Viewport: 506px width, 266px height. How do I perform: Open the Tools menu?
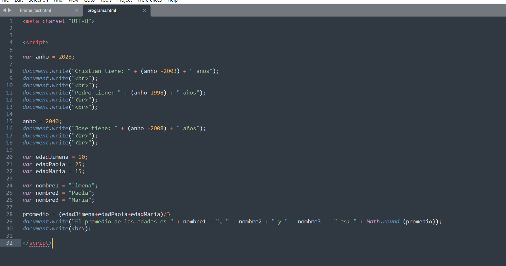pos(106,1)
